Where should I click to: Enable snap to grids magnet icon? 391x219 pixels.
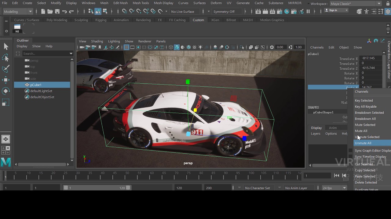pos(125,12)
